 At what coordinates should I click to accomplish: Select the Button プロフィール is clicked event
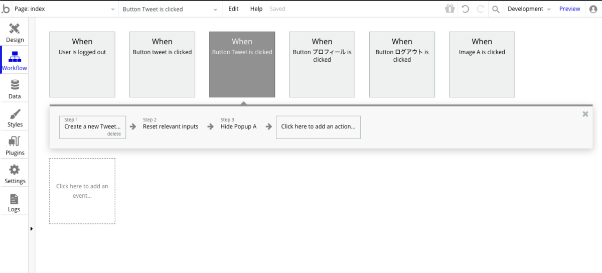pyautogui.click(x=322, y=64)
